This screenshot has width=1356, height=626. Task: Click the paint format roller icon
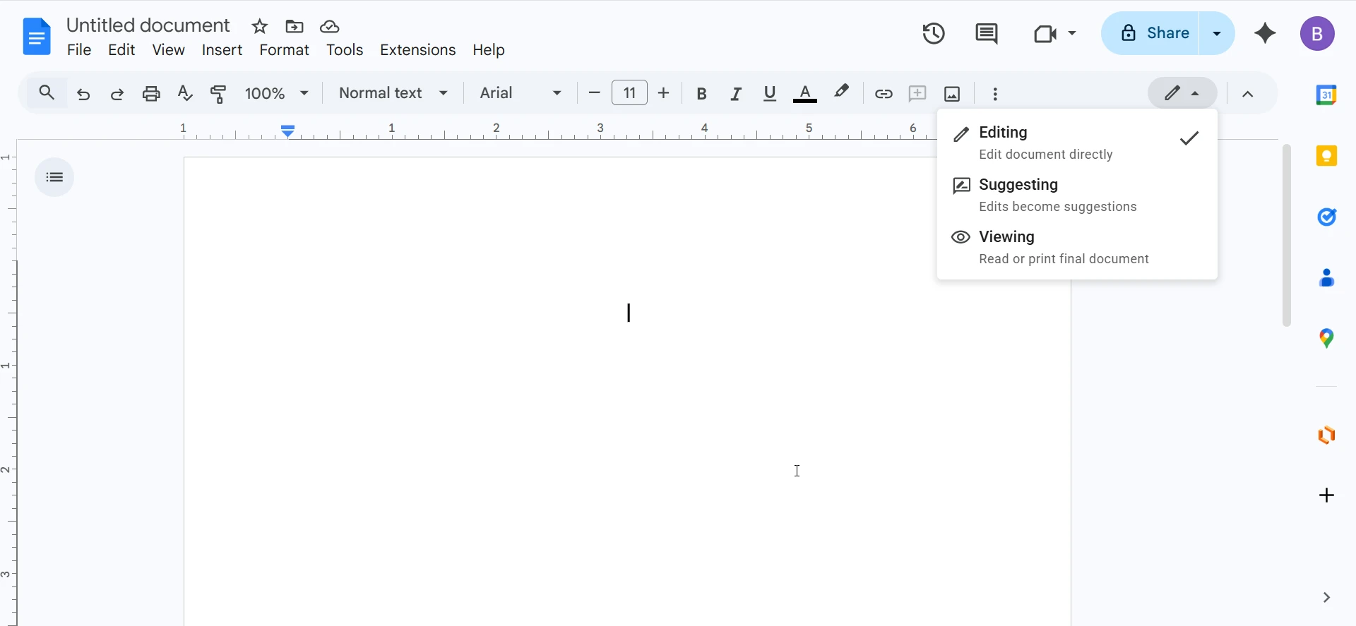pos(219,93)
